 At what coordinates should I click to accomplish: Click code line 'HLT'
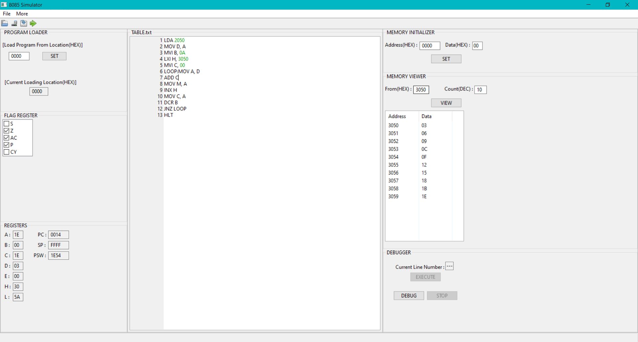pos(168,115)
